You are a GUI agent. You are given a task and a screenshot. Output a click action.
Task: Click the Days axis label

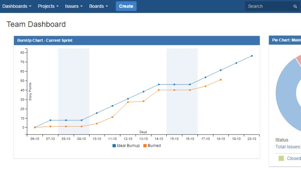pyautogui.click(x=143, y=132)
